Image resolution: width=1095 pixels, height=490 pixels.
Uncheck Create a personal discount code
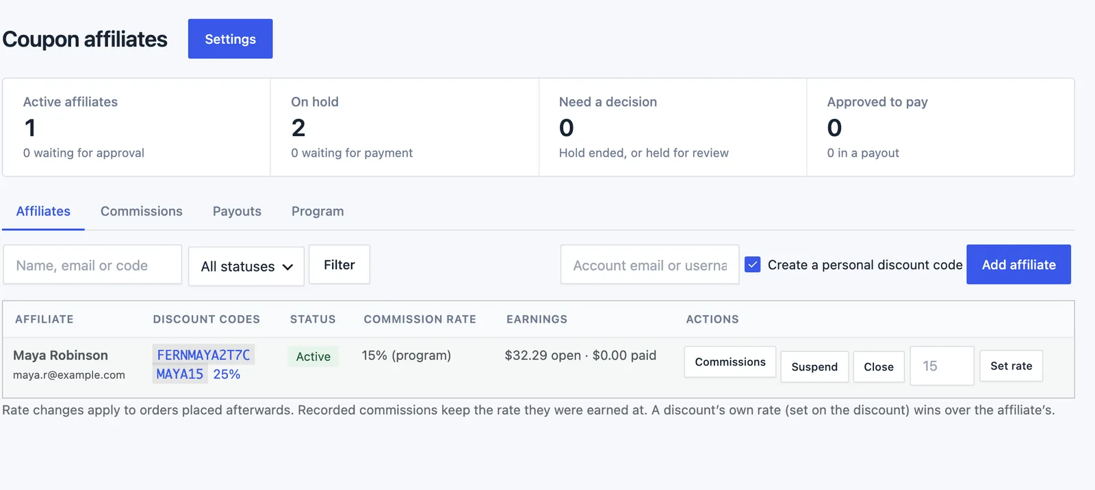click(x=752, y=264)
